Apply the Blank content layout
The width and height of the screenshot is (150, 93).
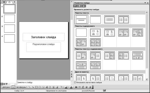point(81,33)
